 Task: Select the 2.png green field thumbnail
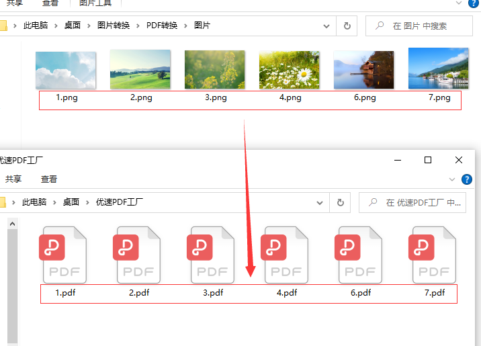point(140,69)
